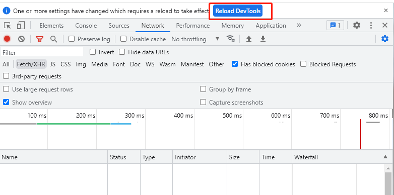Open the customize DevTools three-dot menu
The width and height of the screenshot is (394, 195).
(x=371, y=25)
